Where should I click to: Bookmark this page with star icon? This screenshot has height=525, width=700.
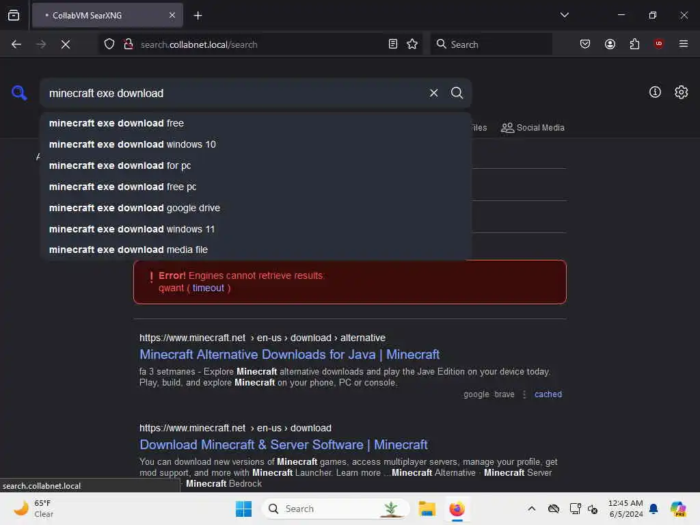point(412,44)
